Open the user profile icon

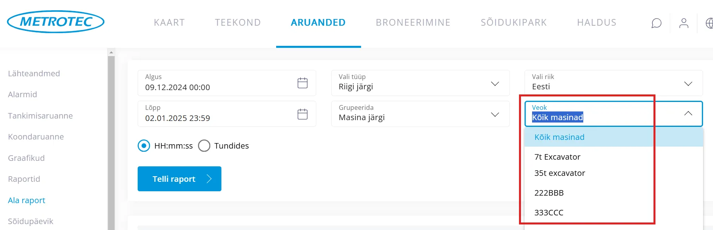pos(684,23)
